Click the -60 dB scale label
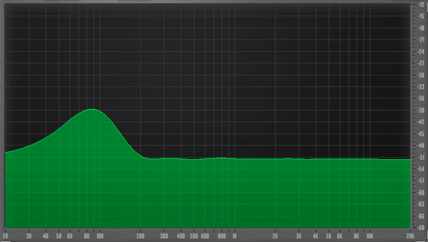This screenshot has height=242, width=428. (x=422, y=193)
